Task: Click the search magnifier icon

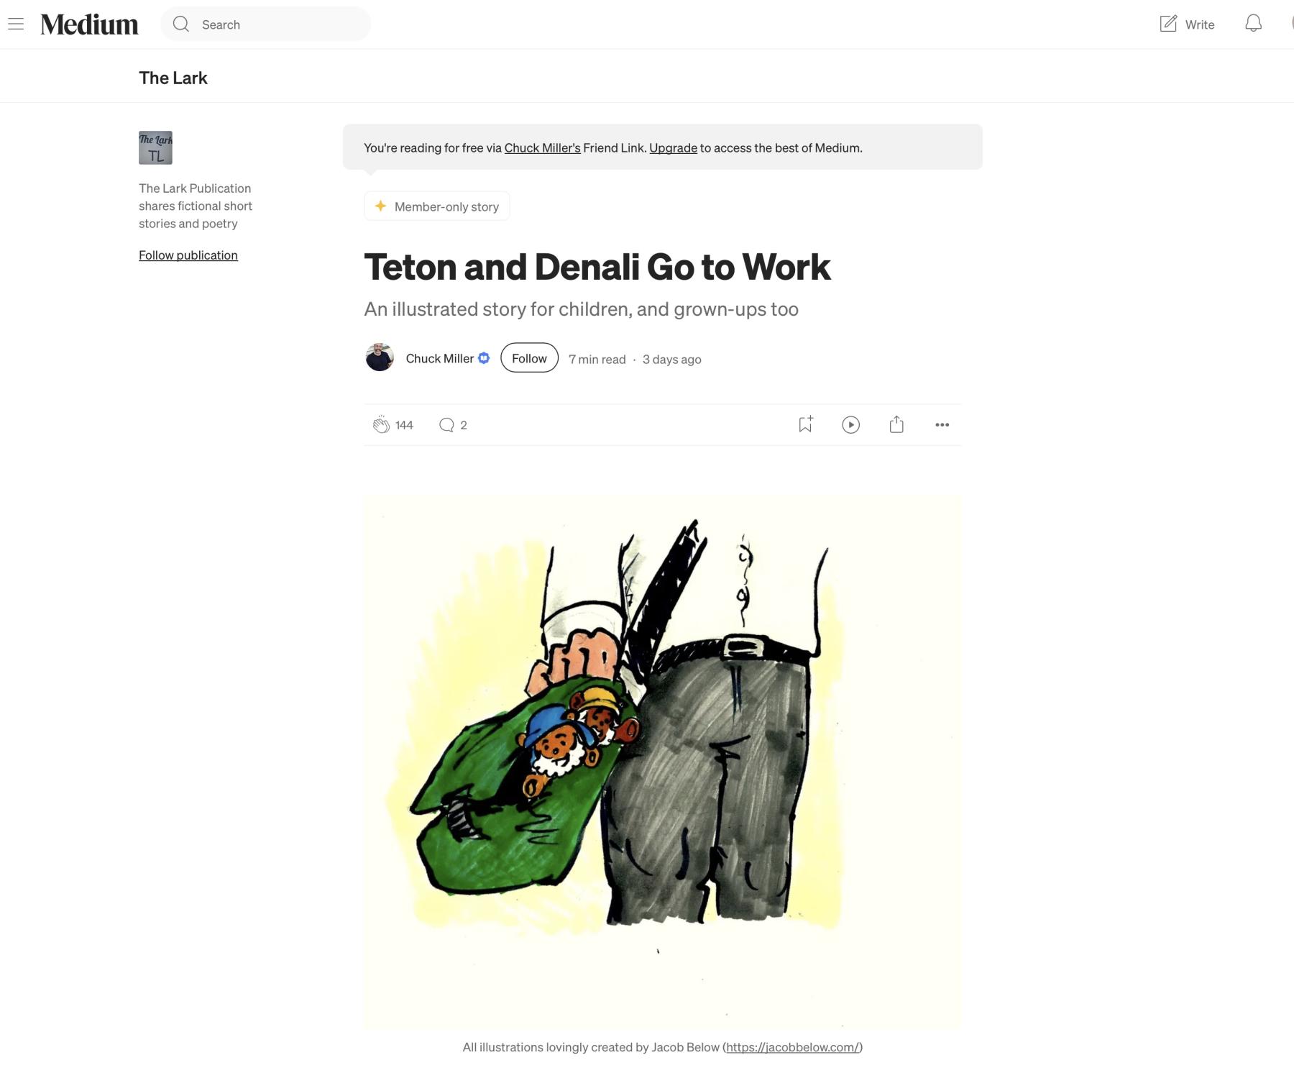Action: click(181, 24)
